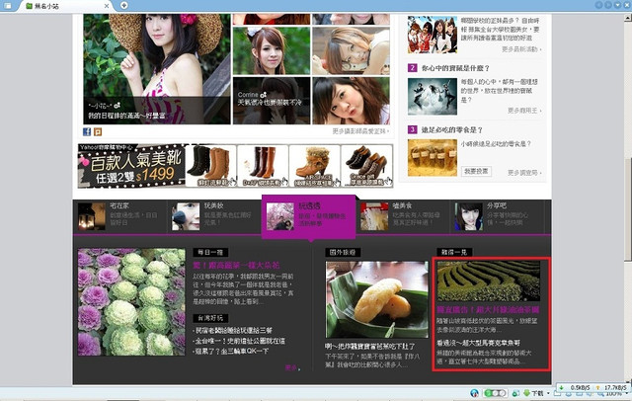Click the orange upload speed arrow indicator
Image resolution: width=632 pixels, height=401 pixels.
(x=597, y=388)
